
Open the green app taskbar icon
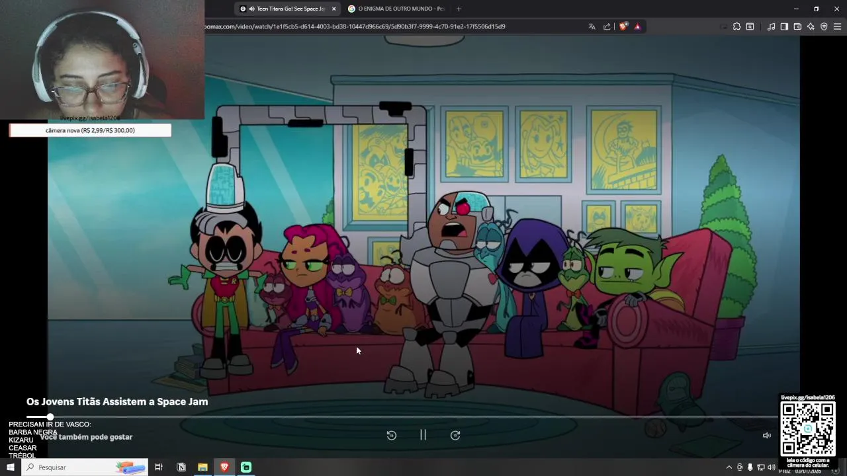coord(246,467)
